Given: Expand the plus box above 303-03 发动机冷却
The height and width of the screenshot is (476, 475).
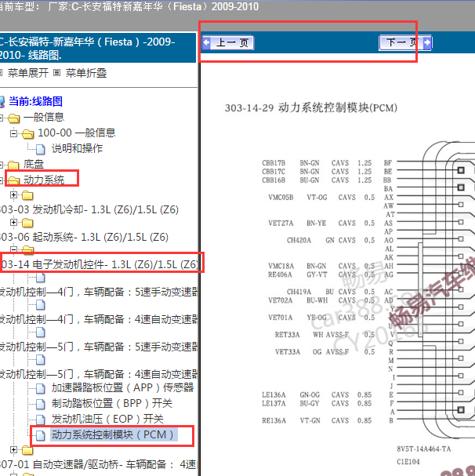Looking at the screenshot, I should pos(13,194).
